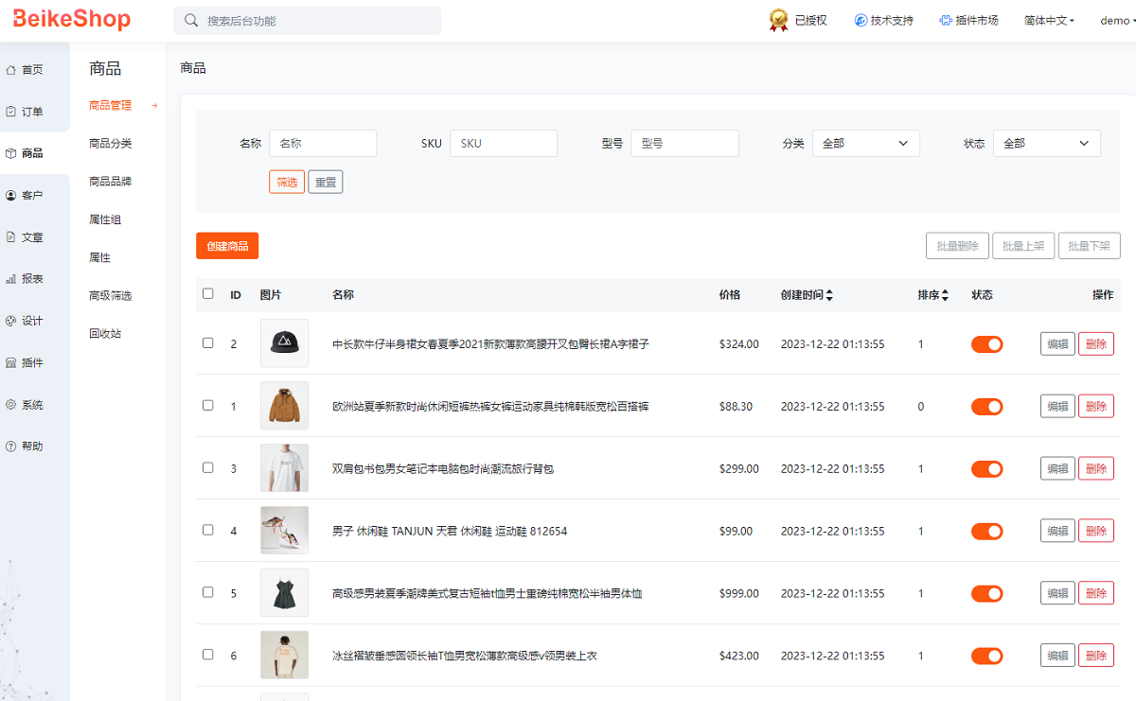Click the plugin market icon in header
This screenshot has height=701, width=1136.
(x=946, y=21)
